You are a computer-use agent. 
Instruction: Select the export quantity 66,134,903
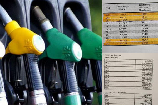pyautogui.click(x=147, y=98)
